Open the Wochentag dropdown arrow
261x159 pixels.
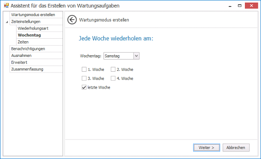click(x=136, y=56)
